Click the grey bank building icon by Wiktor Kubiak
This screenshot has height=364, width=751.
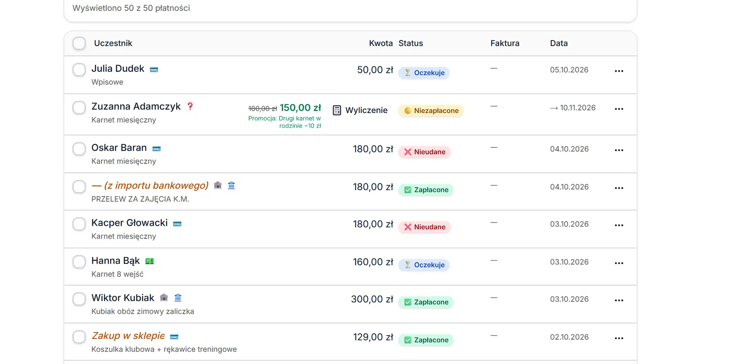click(164, 298)
